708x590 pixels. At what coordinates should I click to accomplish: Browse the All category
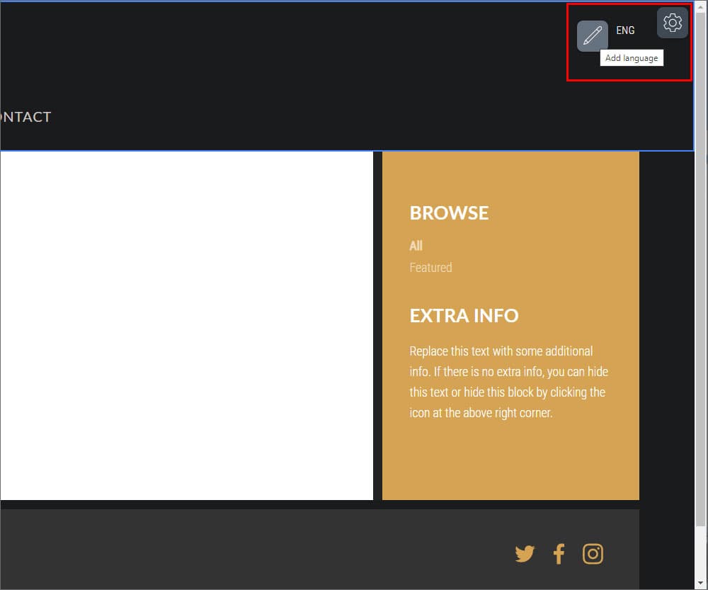pyautogui.click(x=416, y=246)
